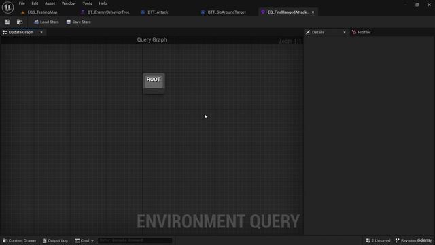Open the Content Drawer
Viewport: 435px width, 245px height.
[x=20, y=240]
